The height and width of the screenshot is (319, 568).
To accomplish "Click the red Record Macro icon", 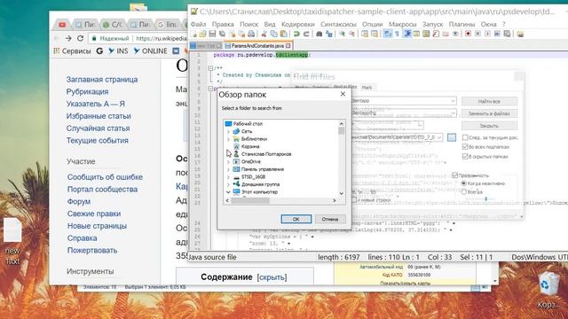I will pos(468,35).
